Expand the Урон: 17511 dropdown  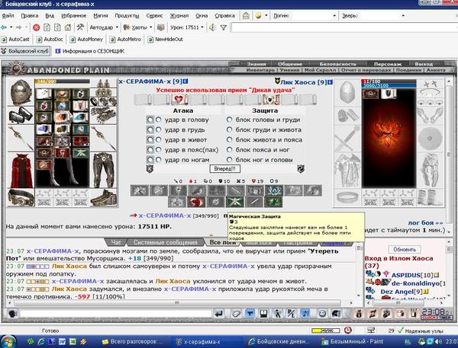(x=202, y=27)
